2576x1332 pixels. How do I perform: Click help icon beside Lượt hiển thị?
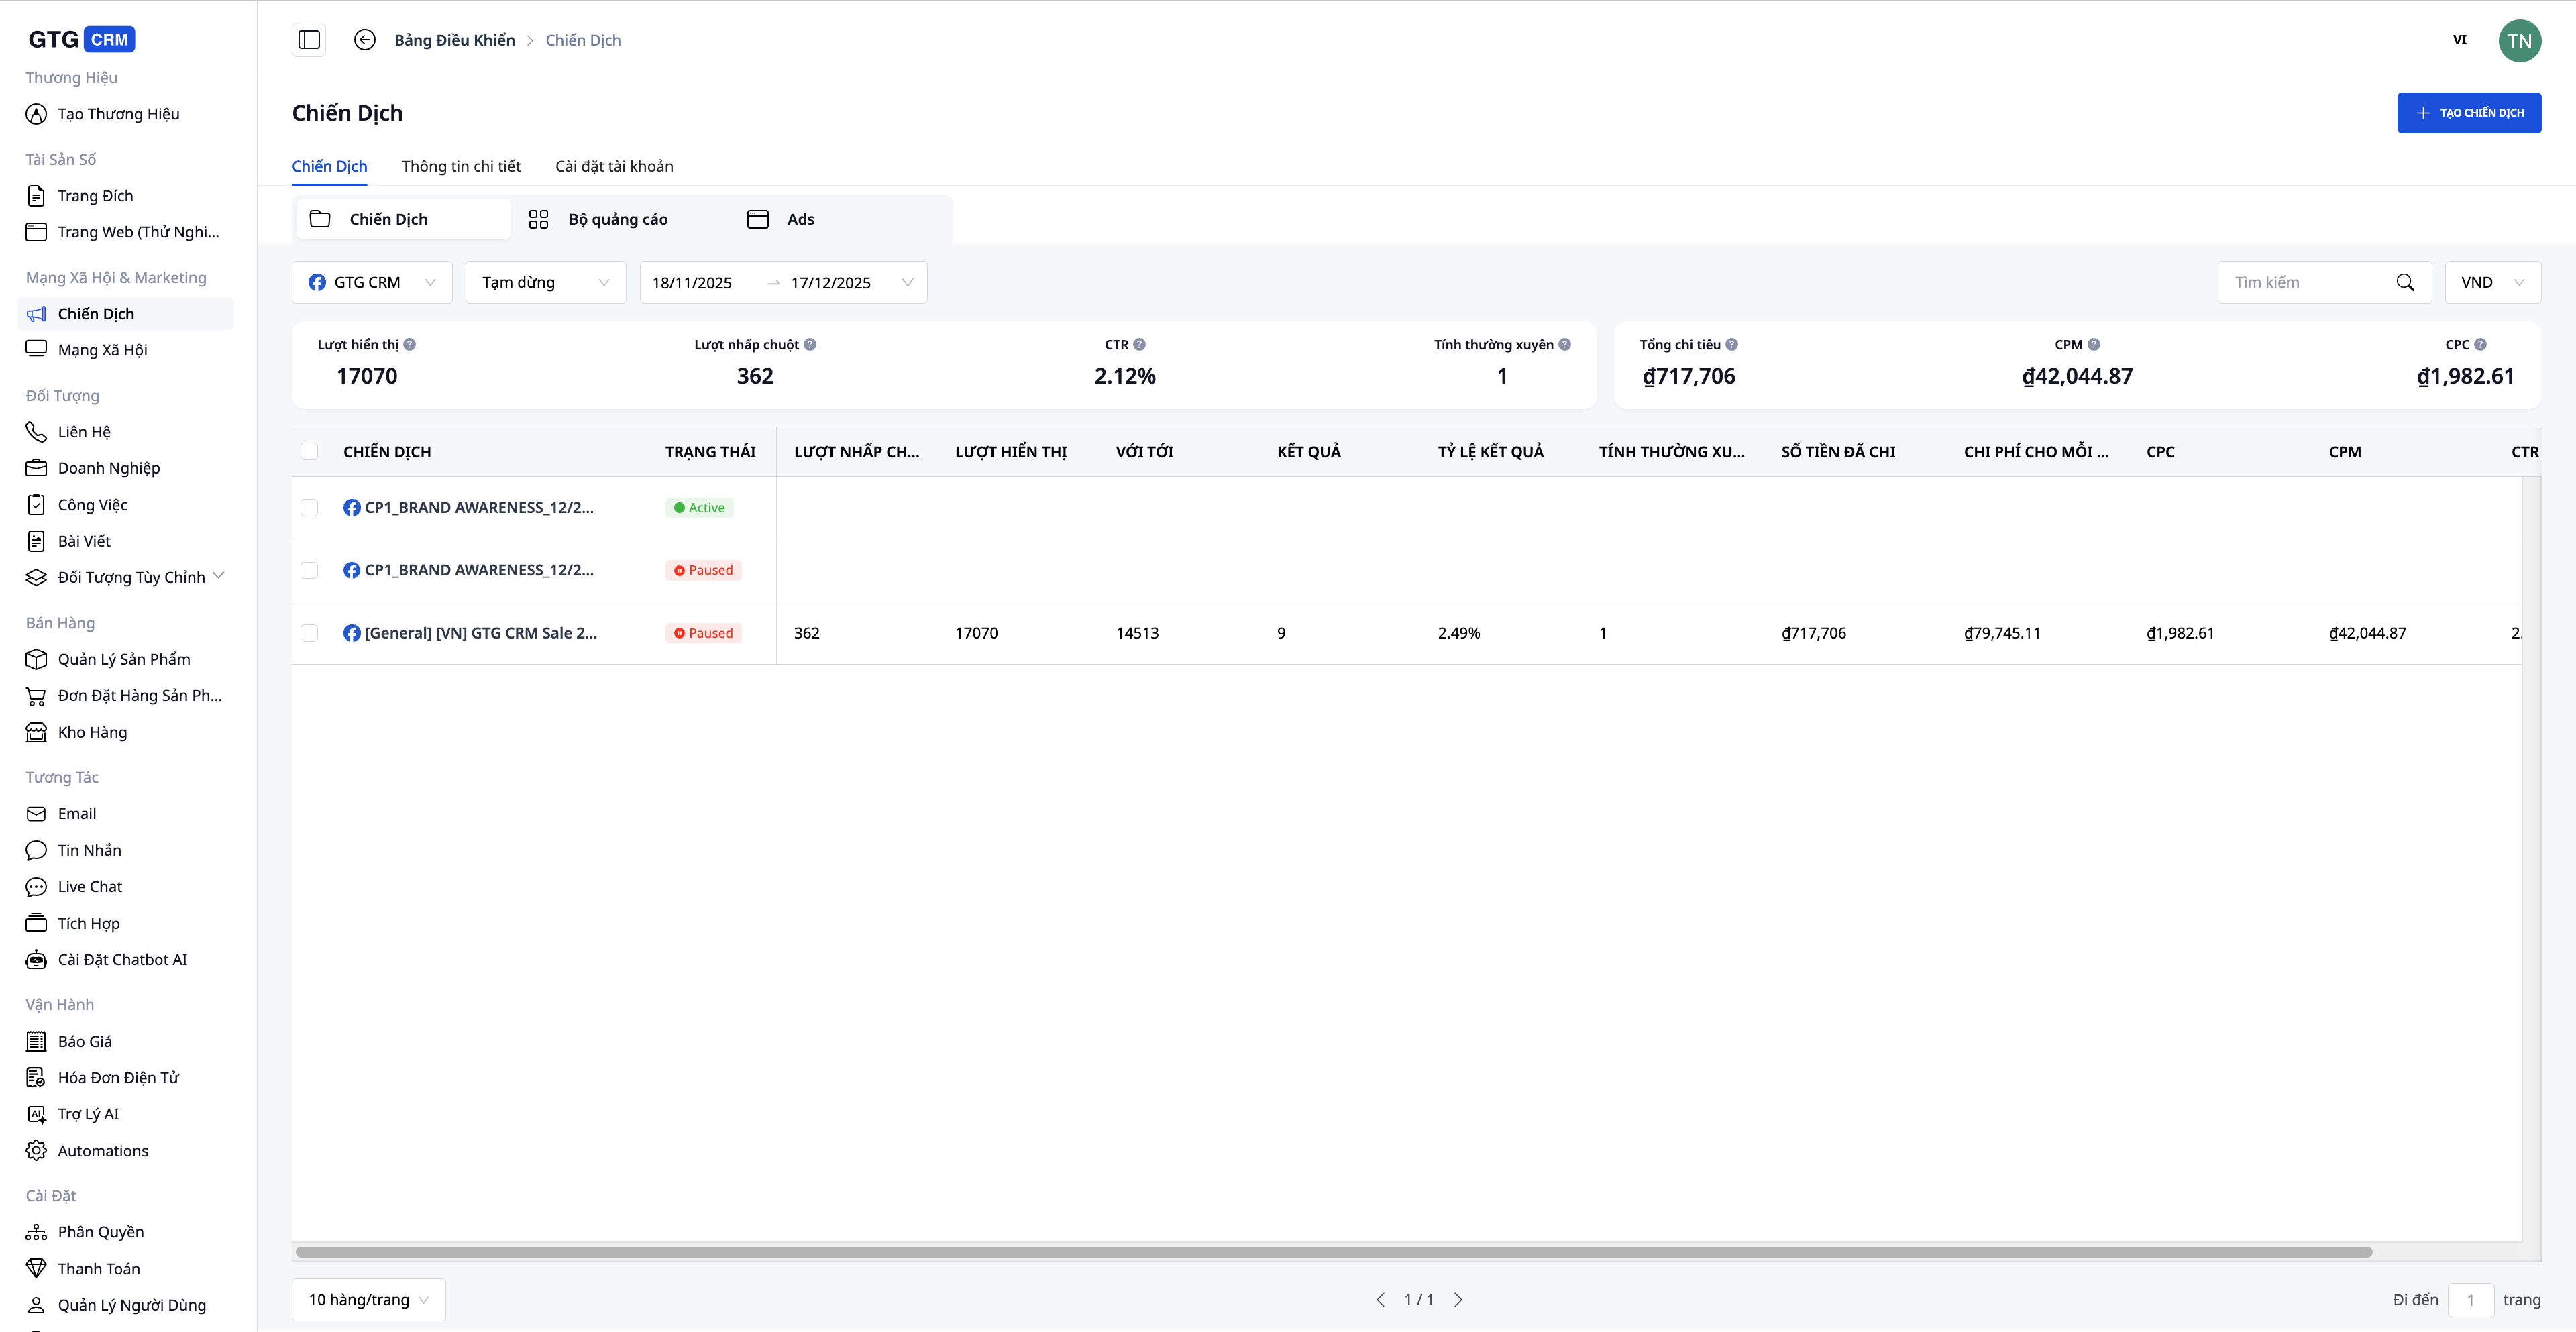click(410, 345)
